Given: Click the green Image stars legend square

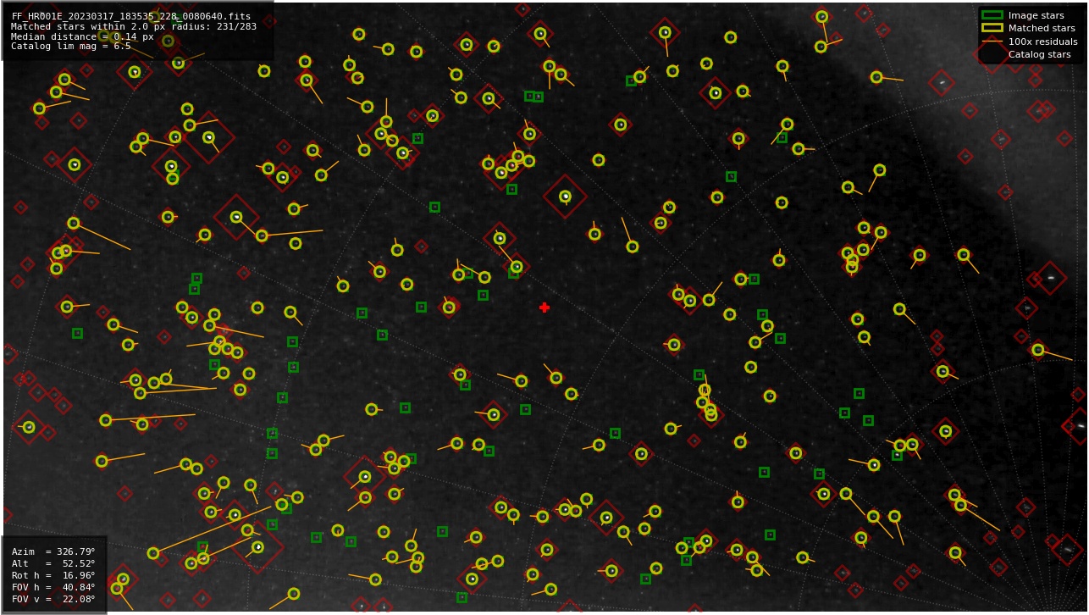Looking at the screenshot, I should (x=992, y=15).
